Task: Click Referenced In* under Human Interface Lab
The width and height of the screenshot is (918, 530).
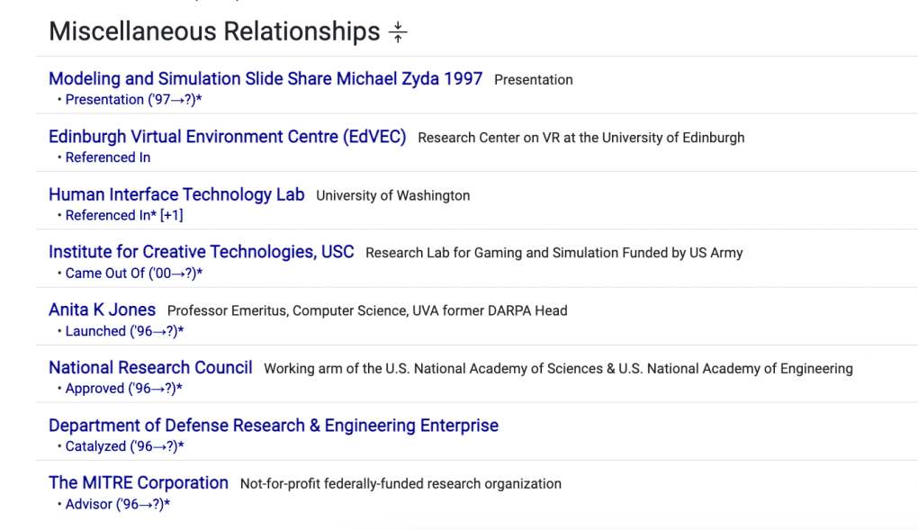Action: point(111,215)
